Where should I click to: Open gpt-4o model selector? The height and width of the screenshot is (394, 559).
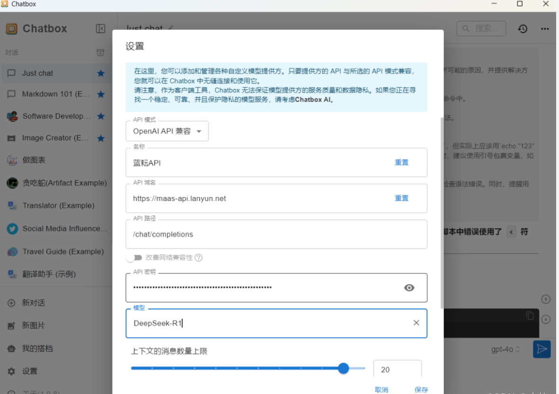tap(505, 349)
